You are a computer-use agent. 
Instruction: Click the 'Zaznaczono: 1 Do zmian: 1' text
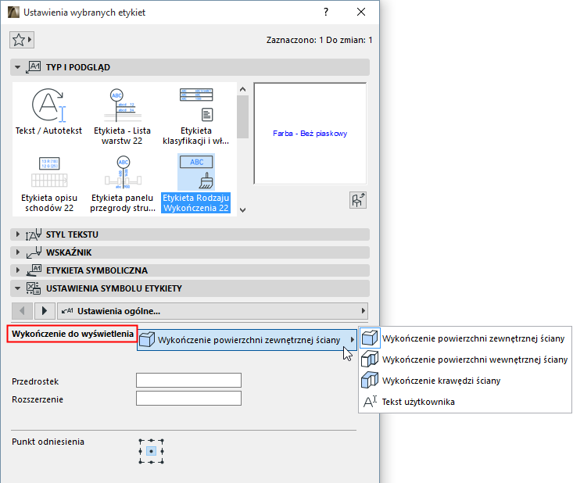coord(320,40)
